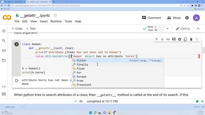Click output text 'None'
The width and height of the screenshot is (205, 115).
(x=25, y=84)
